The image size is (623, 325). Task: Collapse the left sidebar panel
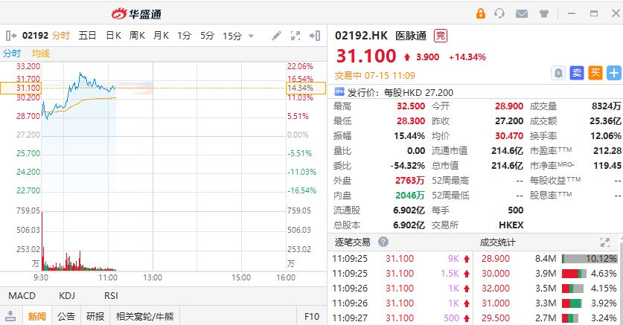[x=10, y=35]
